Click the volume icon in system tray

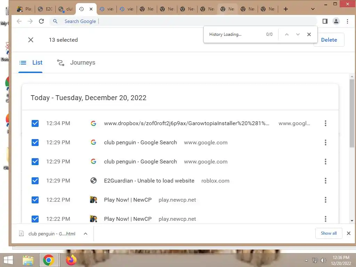[323, 260]
